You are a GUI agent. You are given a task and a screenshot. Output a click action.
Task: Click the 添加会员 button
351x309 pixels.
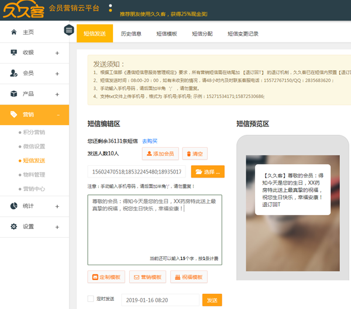(160, 154)
